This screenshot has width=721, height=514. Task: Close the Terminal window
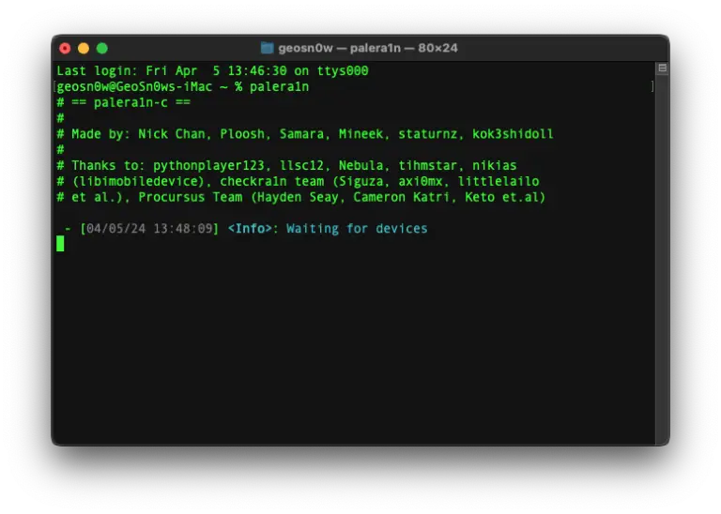(65, 48)
